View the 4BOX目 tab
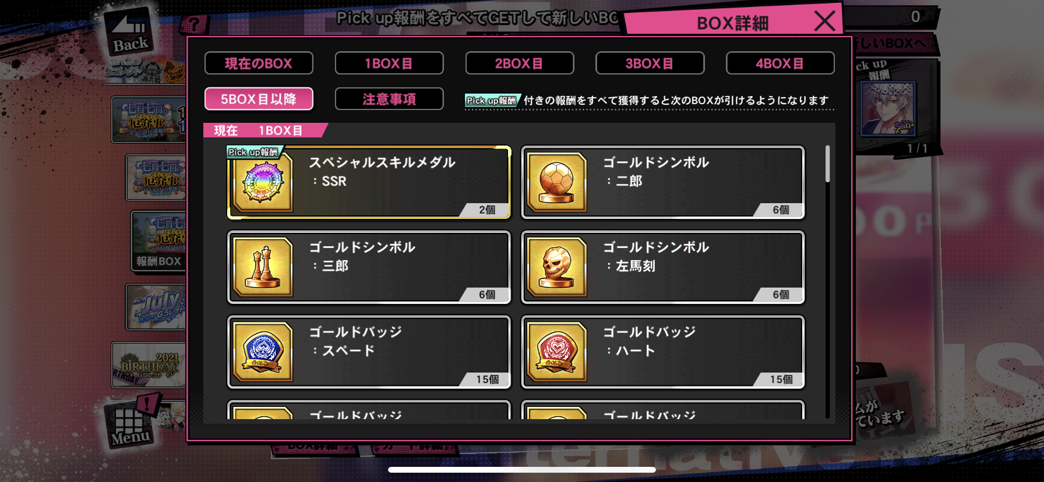Viewport: 1044px width, 482px height. tap(780, 63)
